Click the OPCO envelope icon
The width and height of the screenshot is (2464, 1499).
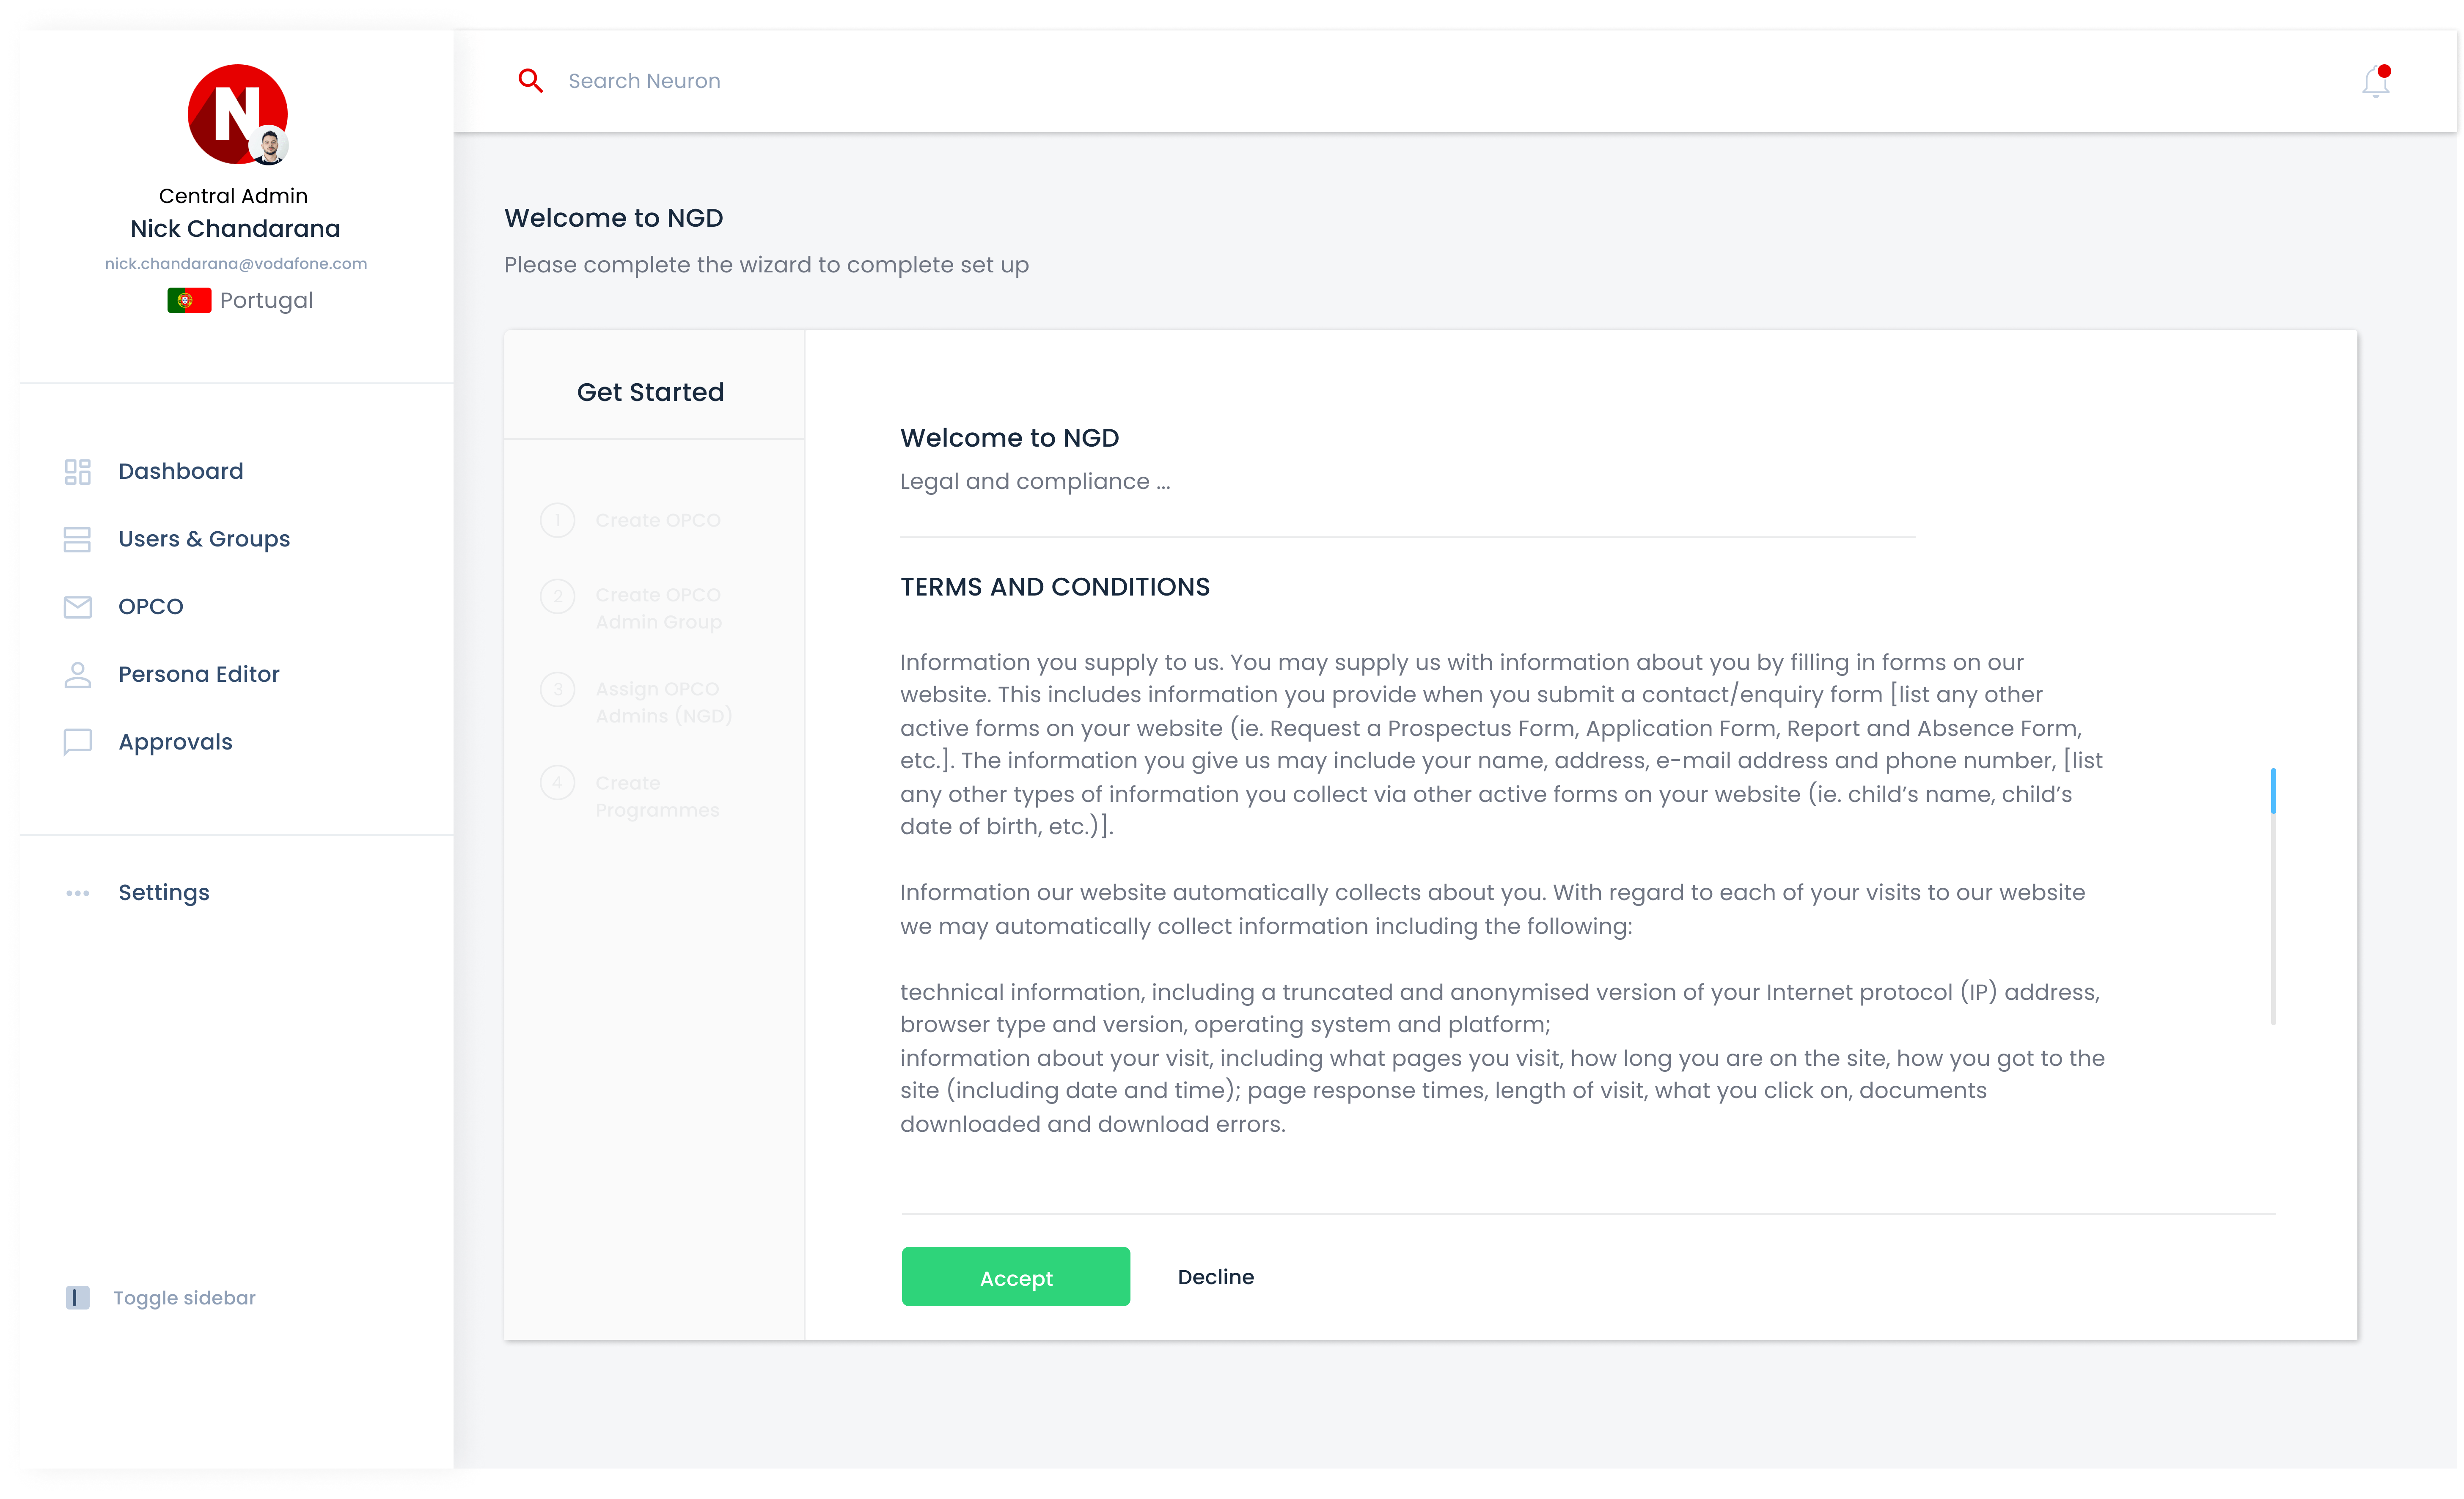pos(77,607)
